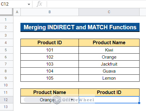This screenshot has width=146, height=111.
Task: Click the 'Product ID' header in C11
Action: 109,92
